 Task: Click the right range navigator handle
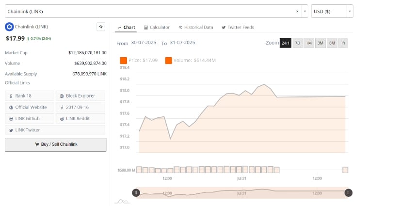348,193
